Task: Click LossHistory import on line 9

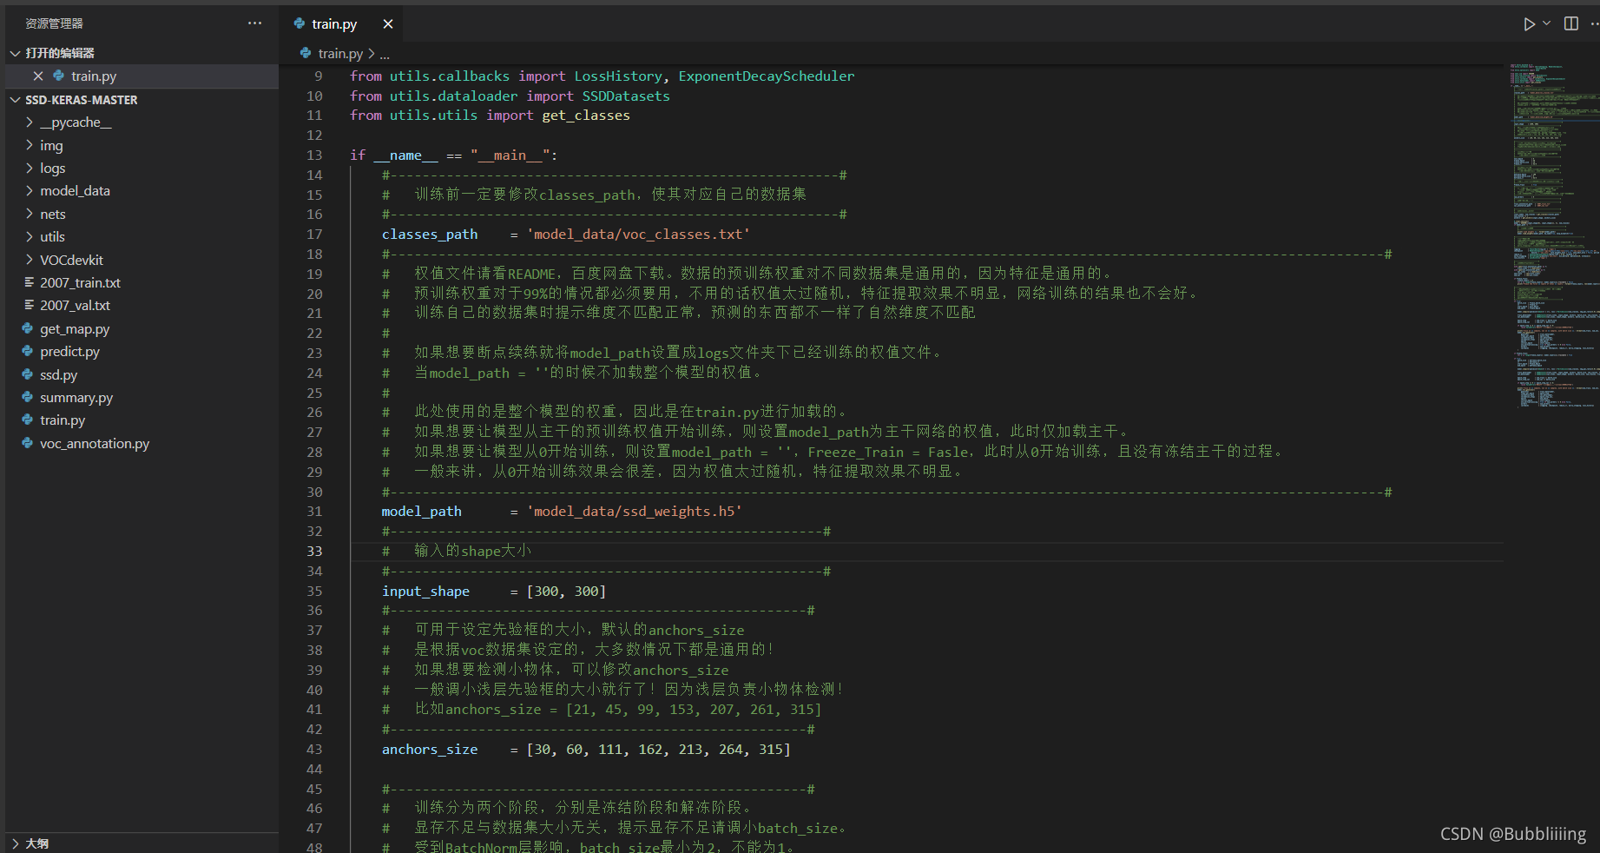Action: (x=618, y=76)
